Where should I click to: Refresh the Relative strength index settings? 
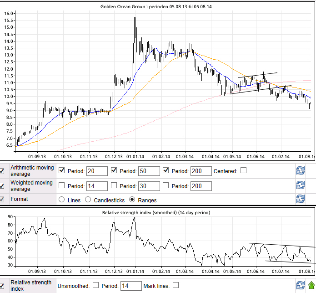tap(300, 285)
